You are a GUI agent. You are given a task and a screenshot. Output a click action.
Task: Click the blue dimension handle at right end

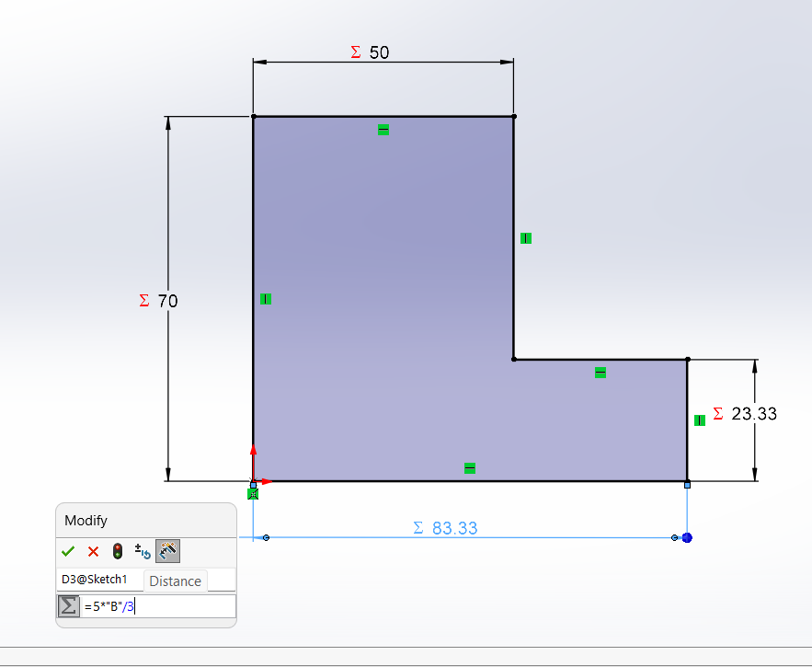[x=687, y=538]
